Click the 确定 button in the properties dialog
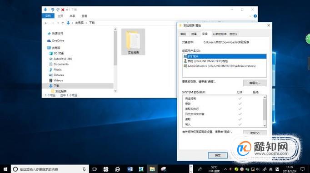 tap(218, 155)
